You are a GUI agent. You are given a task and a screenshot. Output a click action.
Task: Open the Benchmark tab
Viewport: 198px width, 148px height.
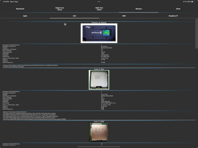[x=20, y=9]
